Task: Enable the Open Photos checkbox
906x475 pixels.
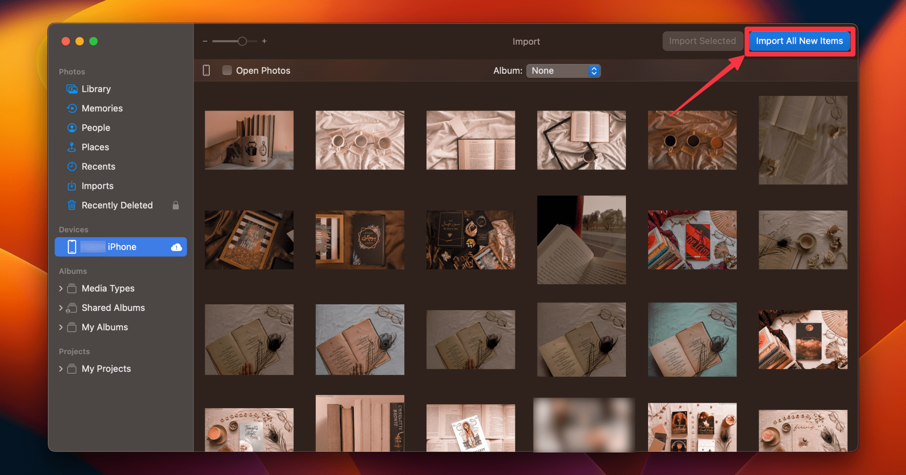Action: tap(227, 70)
